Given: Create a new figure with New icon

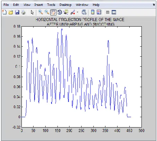Looking at the screenshot, I should [5, 12].
